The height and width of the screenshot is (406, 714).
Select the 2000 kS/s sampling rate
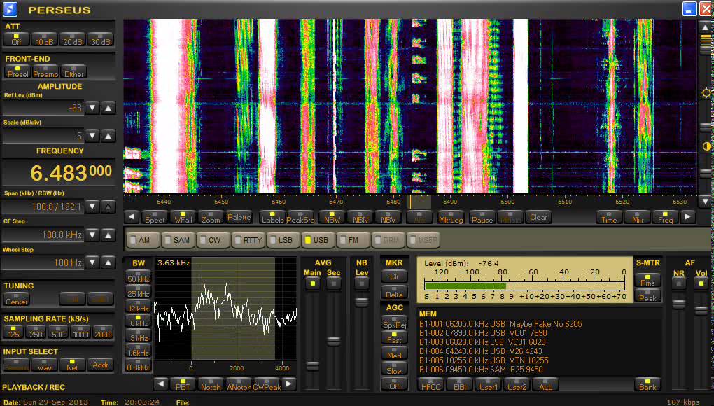click(103, 331)
